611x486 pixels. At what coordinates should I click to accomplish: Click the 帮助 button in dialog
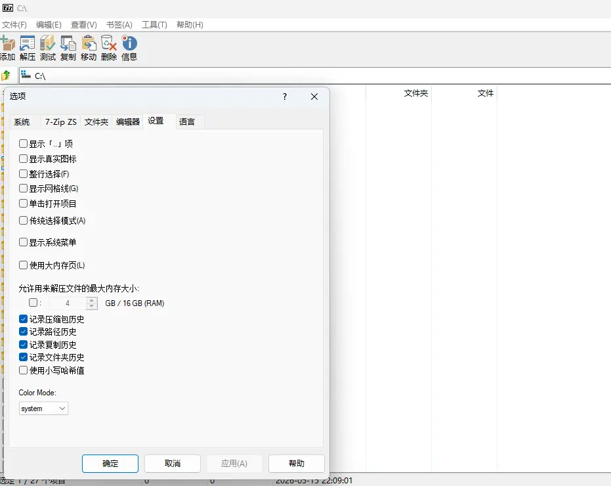click(297, 464)
